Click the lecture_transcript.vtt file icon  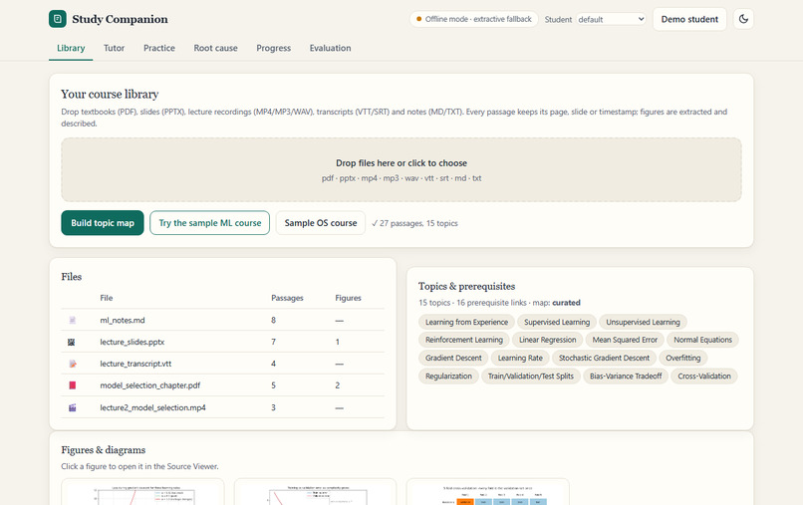pyautogui.click(x=72, y=364)
